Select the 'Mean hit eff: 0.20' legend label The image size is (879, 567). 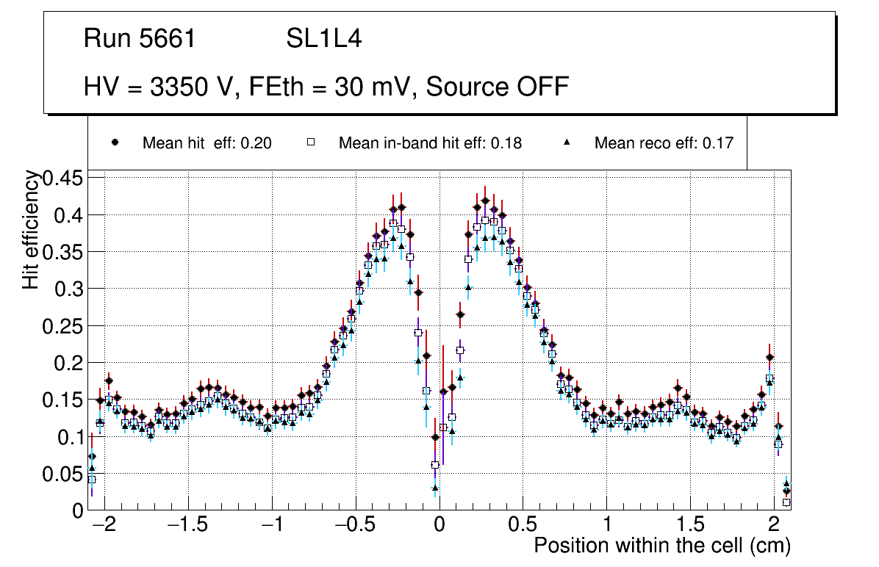(207, 143)
